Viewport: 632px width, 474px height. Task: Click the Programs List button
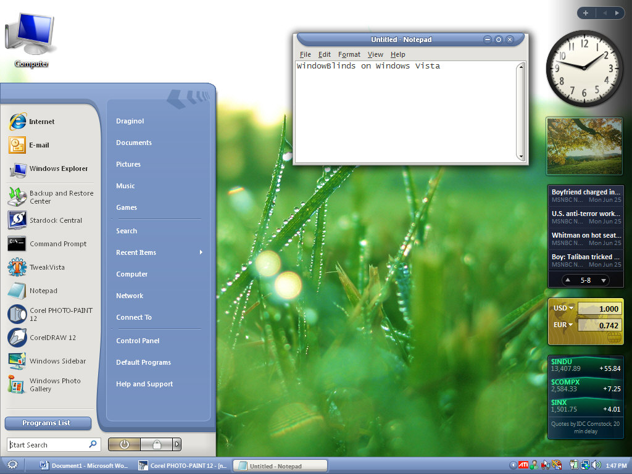(48, 423)
